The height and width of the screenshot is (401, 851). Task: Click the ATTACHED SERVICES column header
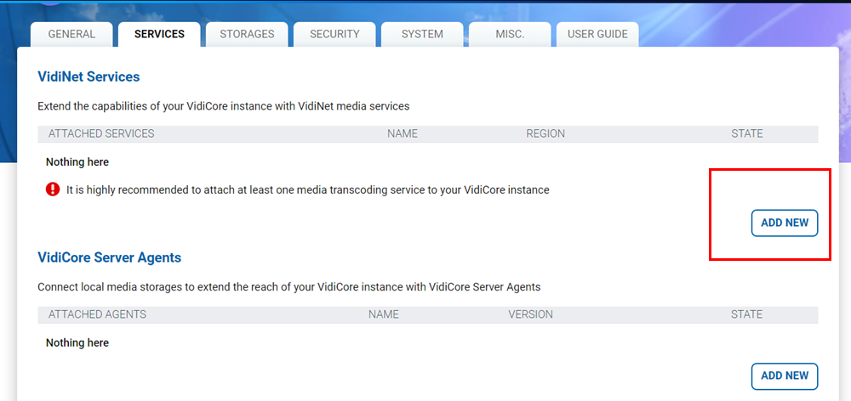[101, 133]
